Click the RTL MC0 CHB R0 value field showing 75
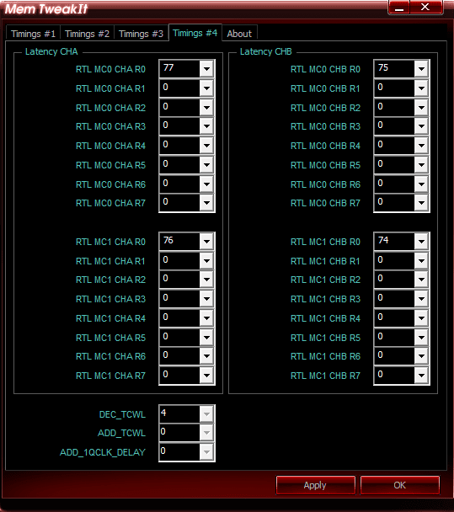 [x=394, y=69]
